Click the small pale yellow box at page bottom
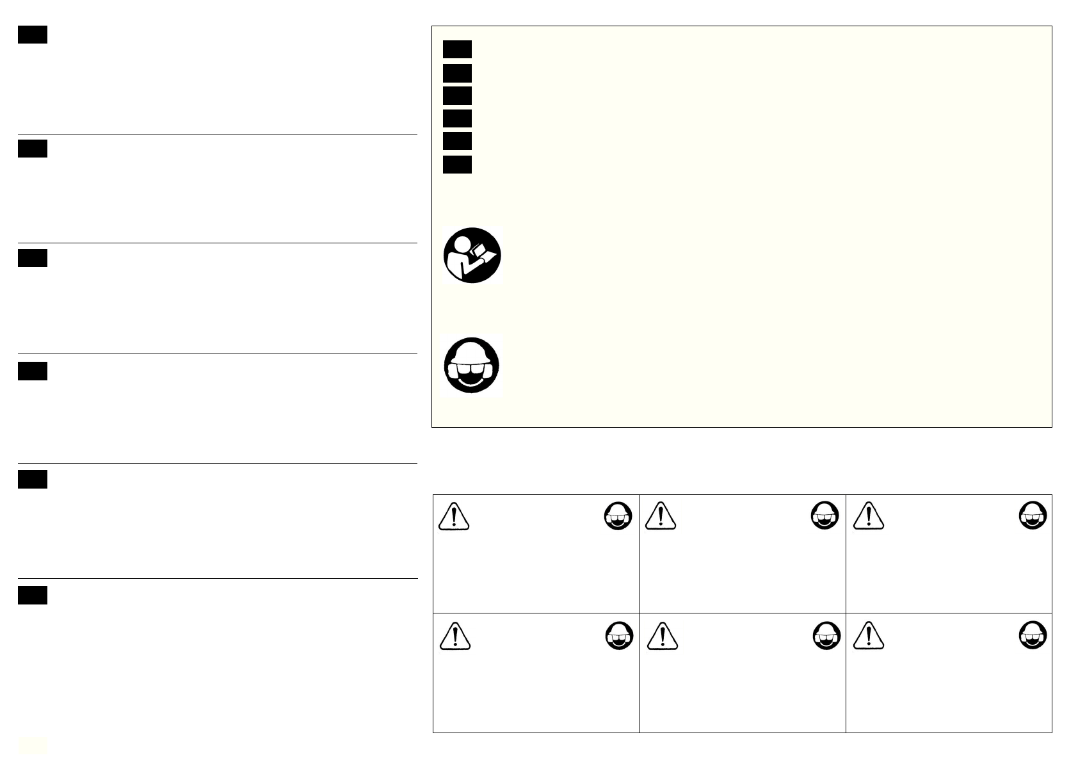 [x=32, y=745]
